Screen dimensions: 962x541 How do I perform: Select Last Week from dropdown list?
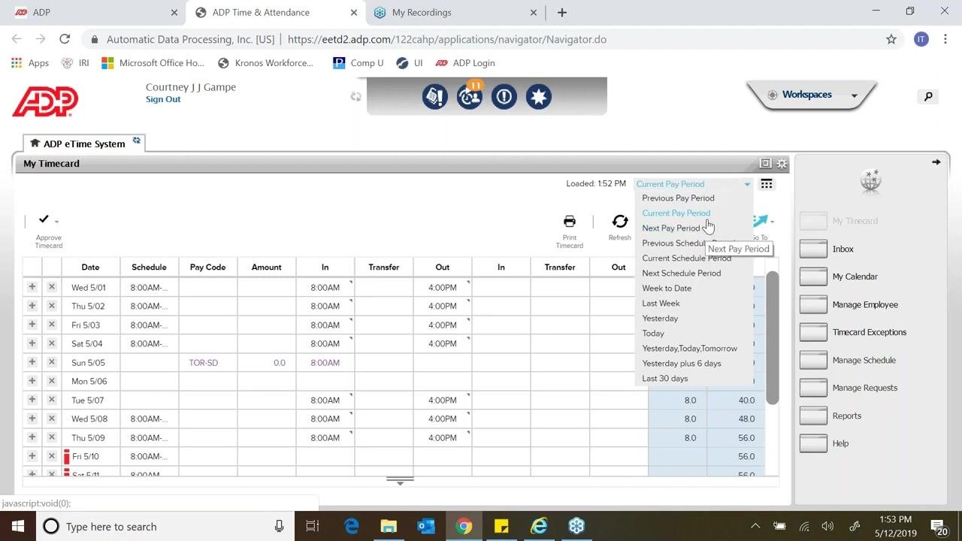tap(661, 304)
